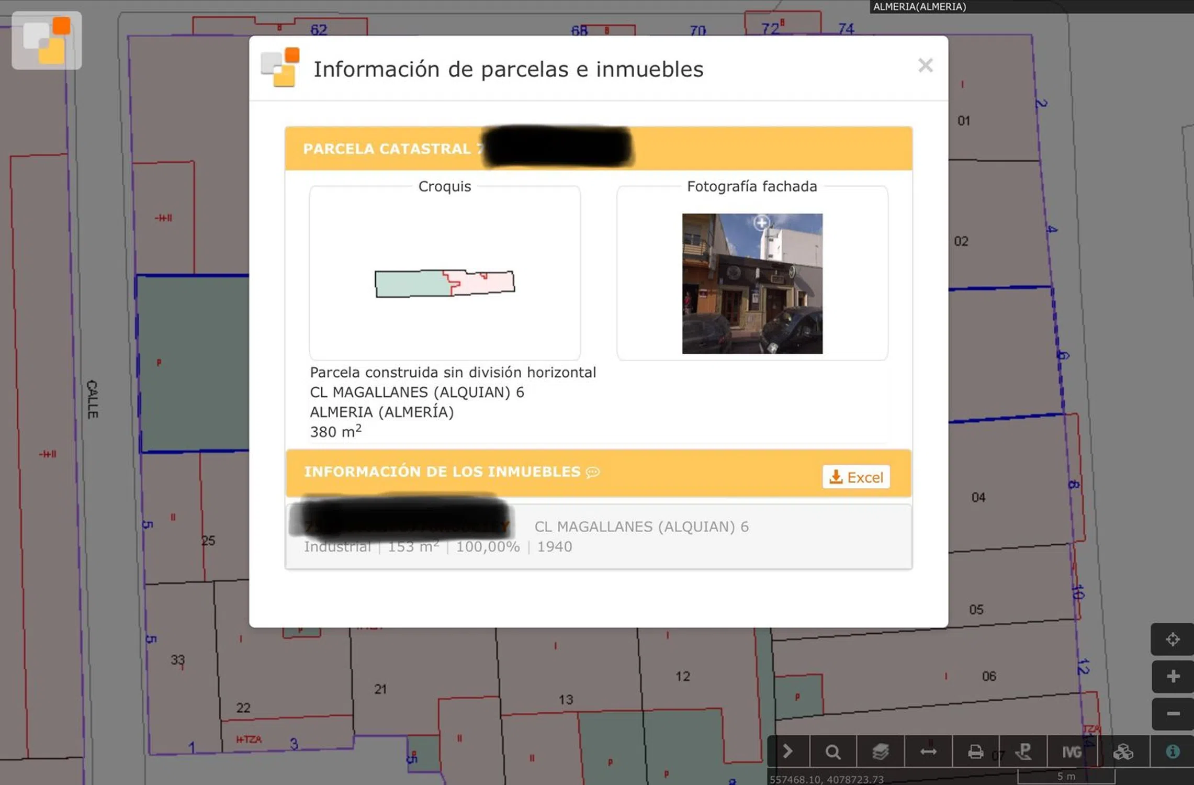
Task: Open the 3D cubes tool
Action: point(1123,752)
